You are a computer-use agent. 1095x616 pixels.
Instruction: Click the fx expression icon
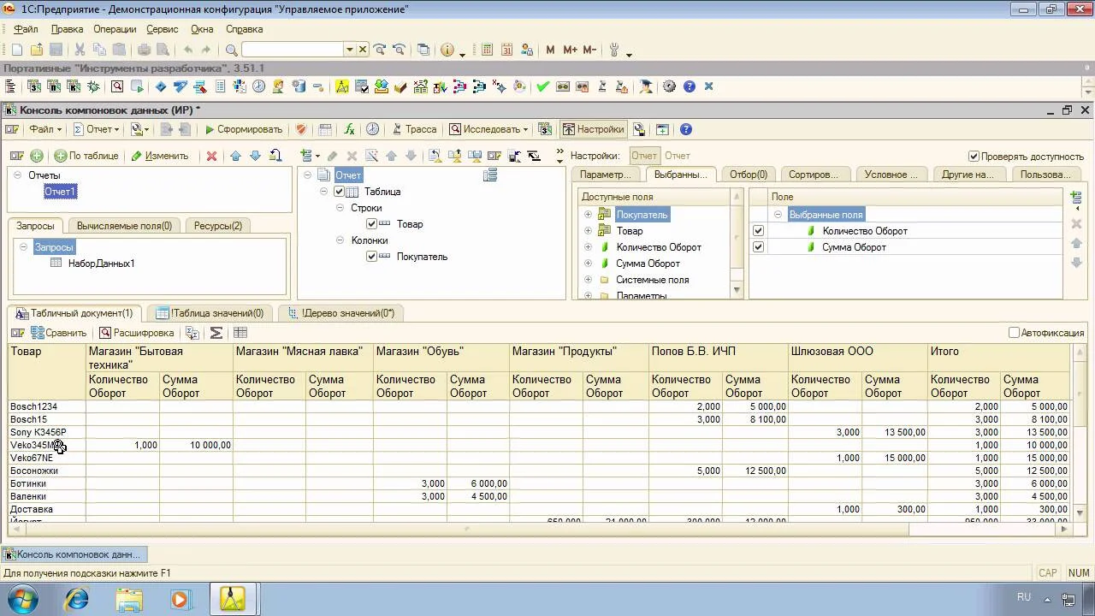click(349, 129)
